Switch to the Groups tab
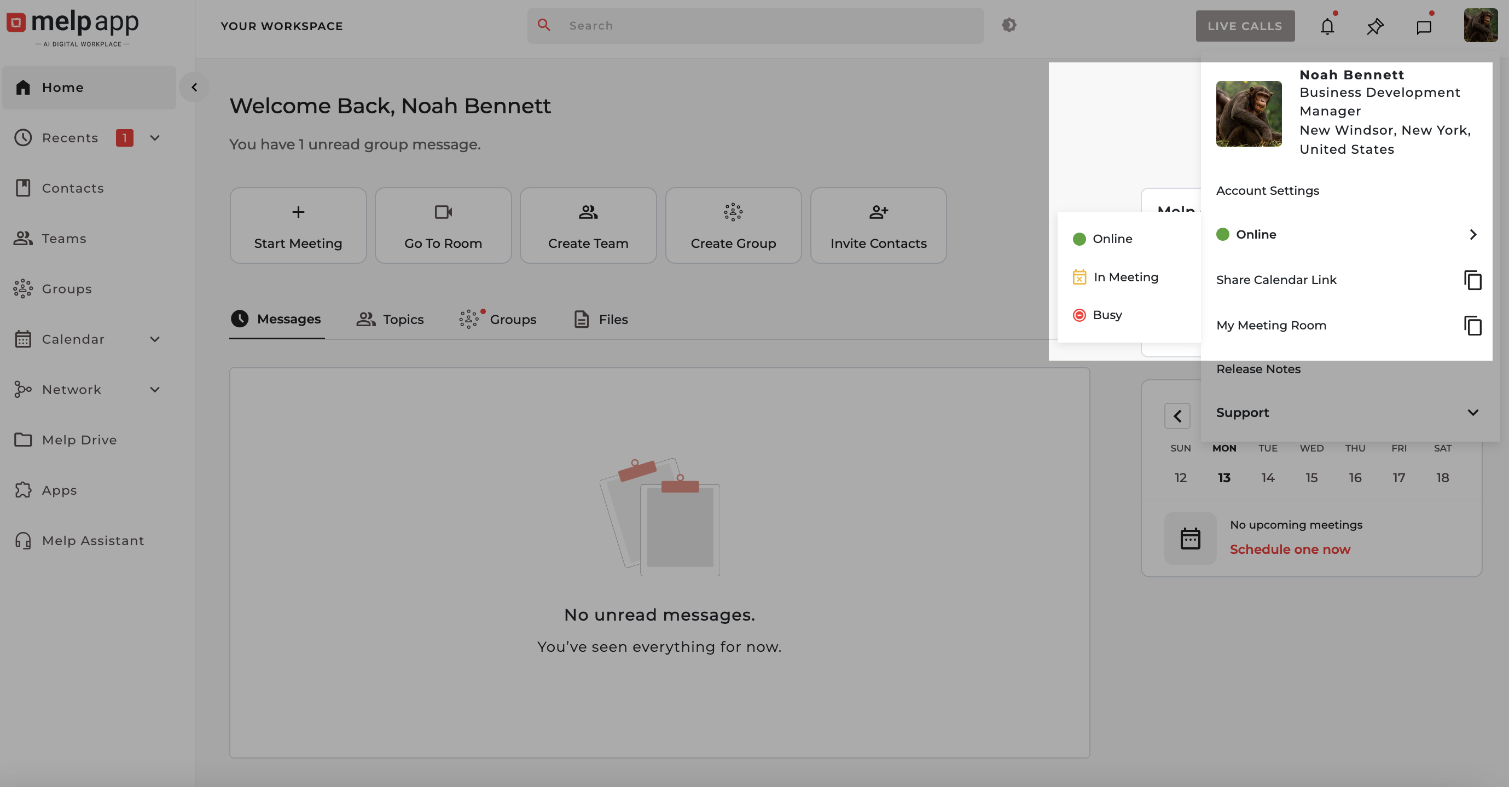1509x787 pixels. [x=498, y=320]
